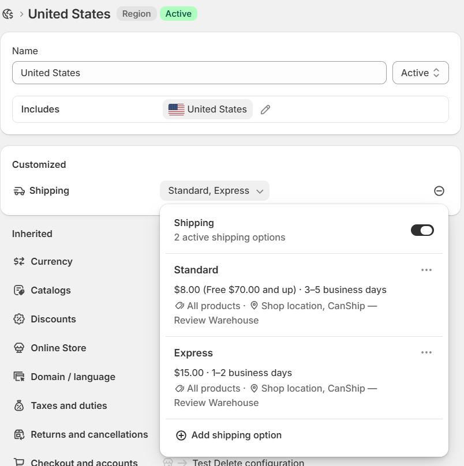The width and height of the screenshot is (464, 466).
Task: Click the Region badge
Action: [x=137, y=14]
